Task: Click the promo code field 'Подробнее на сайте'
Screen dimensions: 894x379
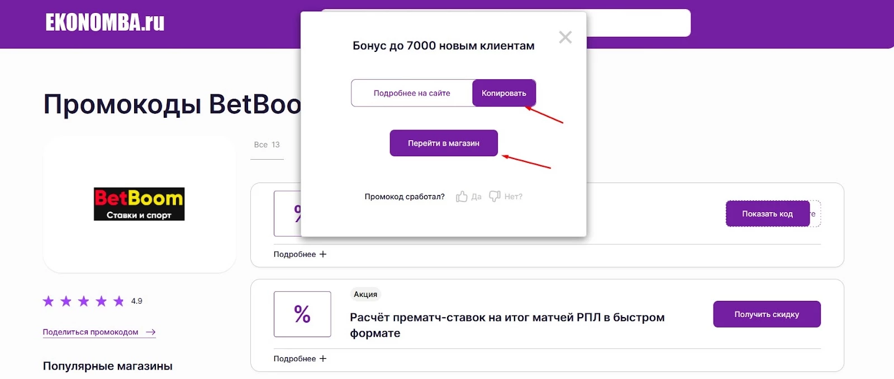Action: [x=412, y=93]
